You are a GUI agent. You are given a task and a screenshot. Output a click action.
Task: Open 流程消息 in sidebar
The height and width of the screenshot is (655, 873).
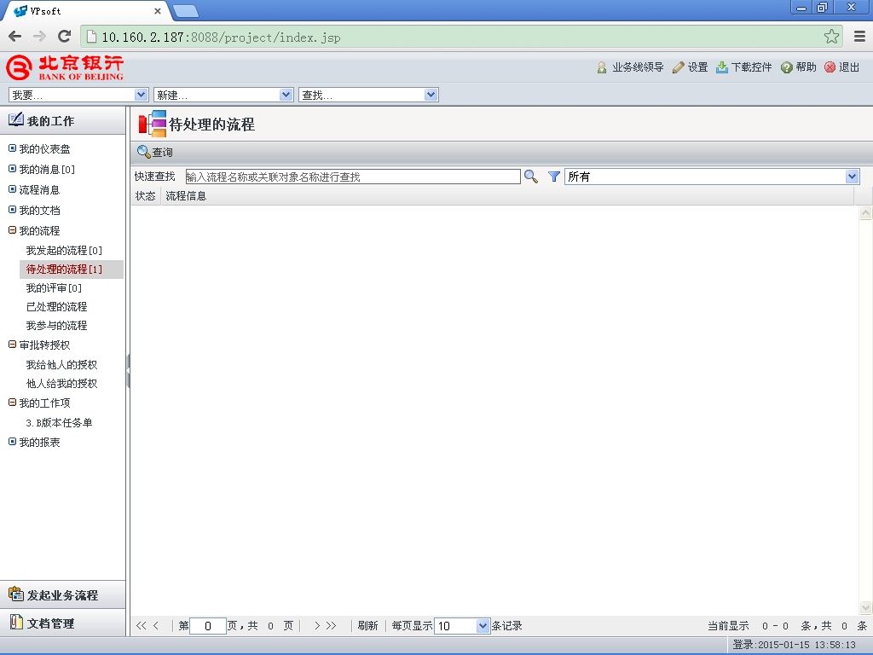(39, 190)
